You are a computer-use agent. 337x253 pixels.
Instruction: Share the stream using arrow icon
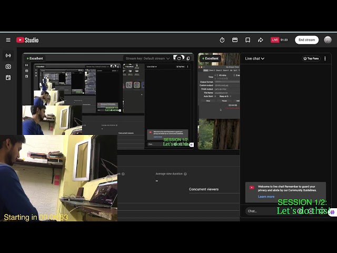(x=261, y=40)
